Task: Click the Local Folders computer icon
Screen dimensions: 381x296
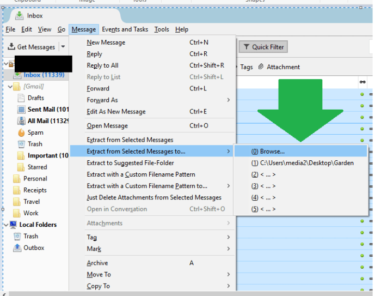Action: [14, 225]
